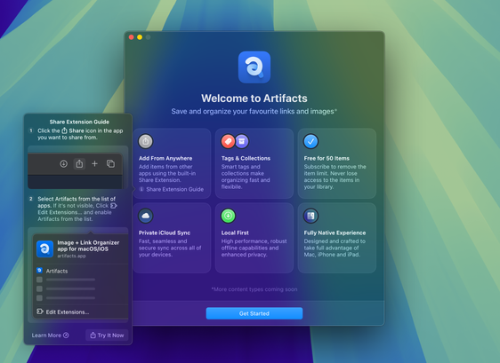Minimize the welcome window with yellow button

(x=140, y=37)
